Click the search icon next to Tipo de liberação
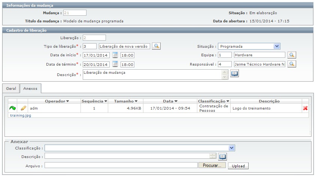 tap(157, 46)
